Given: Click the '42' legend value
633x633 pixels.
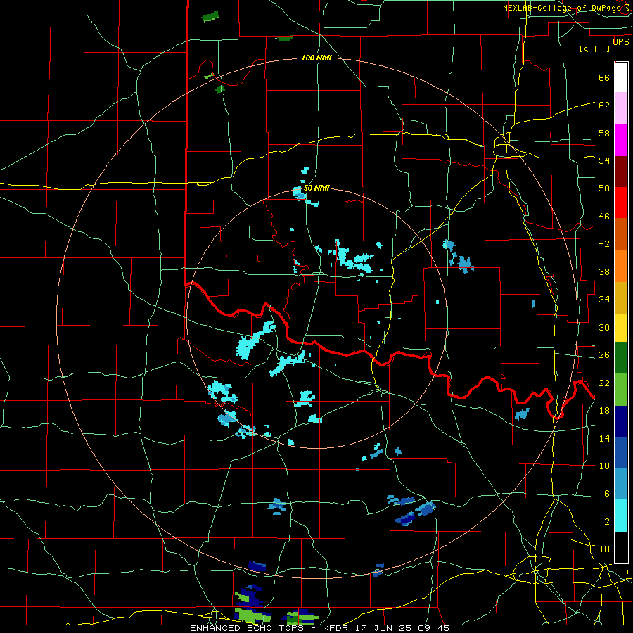Looking at the screenshot, I should (604, 244).
